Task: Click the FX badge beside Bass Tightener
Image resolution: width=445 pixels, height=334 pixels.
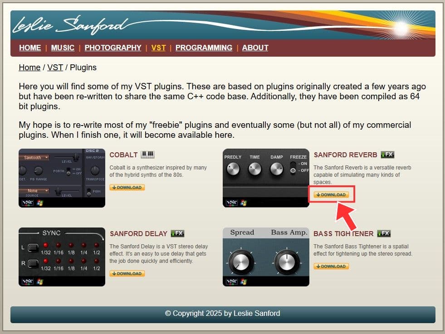Action: (384, 233)
